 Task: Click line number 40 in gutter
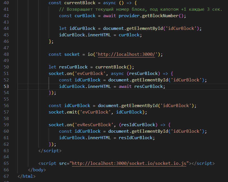pos(6,3)
